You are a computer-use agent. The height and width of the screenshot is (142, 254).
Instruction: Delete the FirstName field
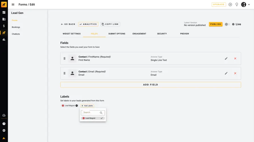235,59
